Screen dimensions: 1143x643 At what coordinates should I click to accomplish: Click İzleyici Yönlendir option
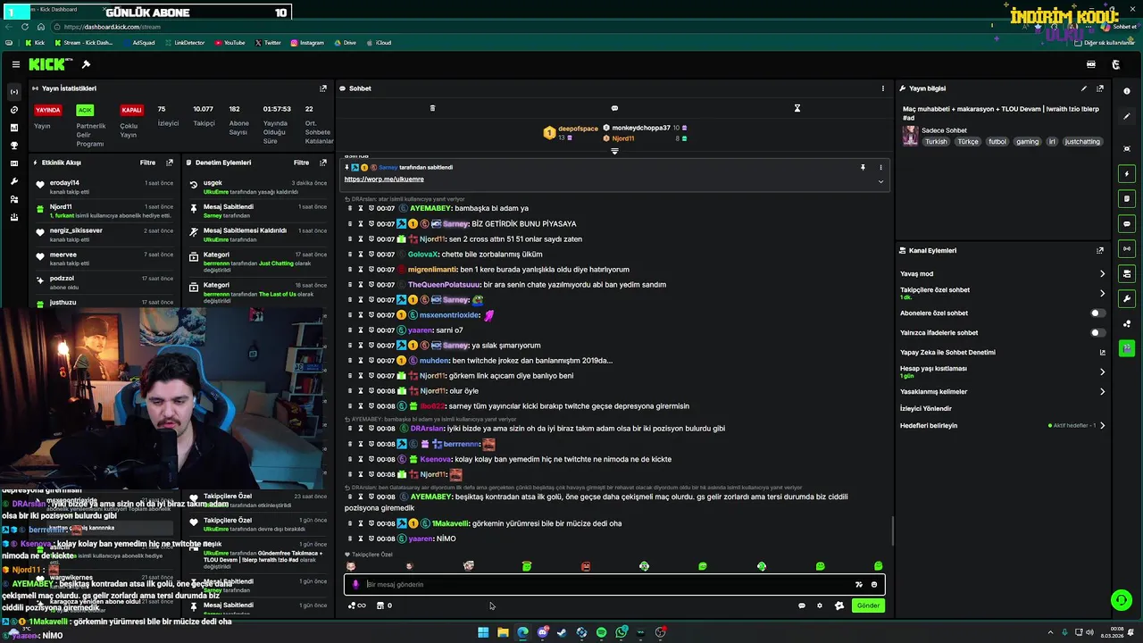tap(926, 409)
